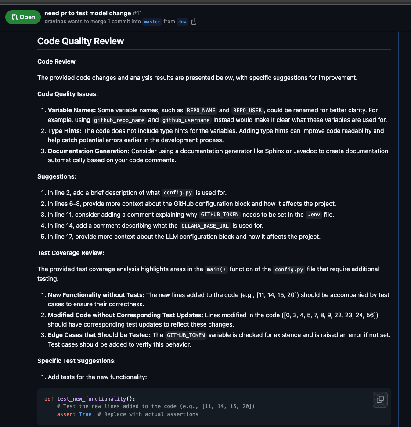Click the github_username code snippet
Image resolution: width=411 pixels, height=427 pixels.
click(186, 120)
